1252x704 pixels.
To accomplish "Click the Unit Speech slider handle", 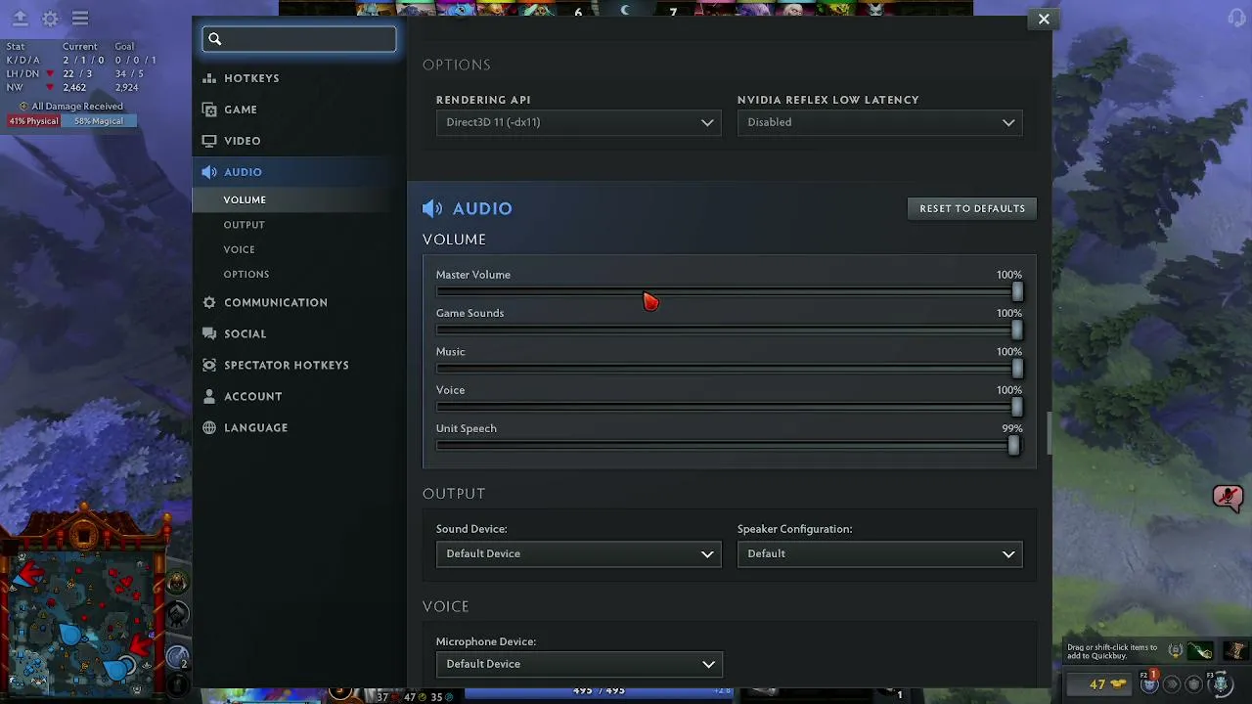I will click(x=1013, y=445).
